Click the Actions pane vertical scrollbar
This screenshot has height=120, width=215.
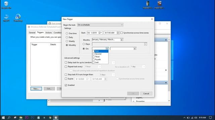[169, 66]
